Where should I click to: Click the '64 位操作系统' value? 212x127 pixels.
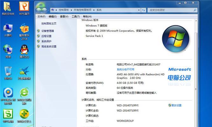click(125, 88)
